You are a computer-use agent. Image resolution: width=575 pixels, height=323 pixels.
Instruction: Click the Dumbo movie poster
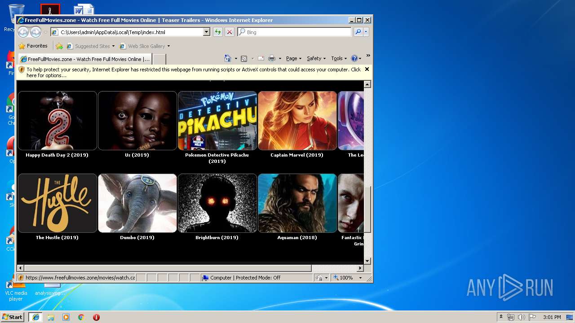coord(137,203)
